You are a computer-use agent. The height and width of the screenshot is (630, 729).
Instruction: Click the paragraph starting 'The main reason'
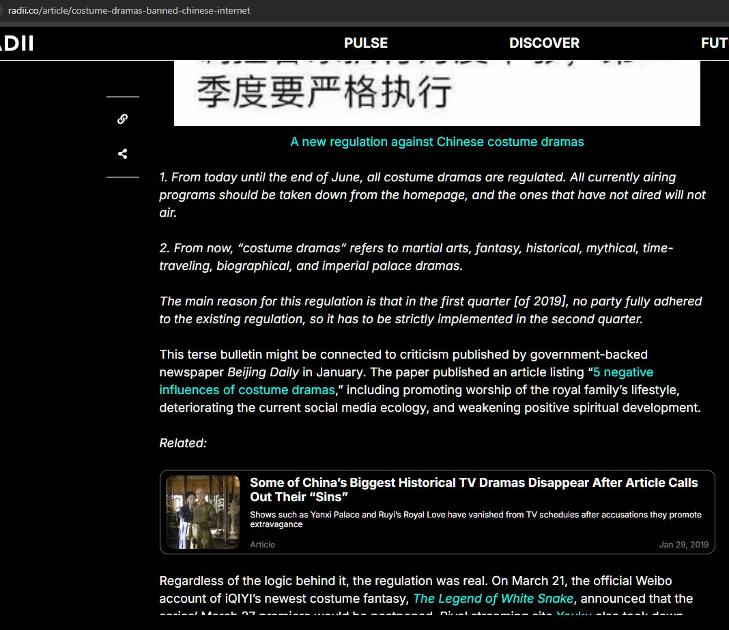click(431, 310)
